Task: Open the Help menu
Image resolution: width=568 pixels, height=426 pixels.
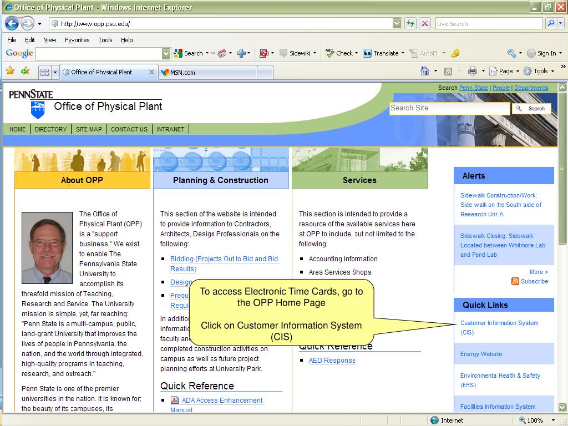Action: [127, 40]
